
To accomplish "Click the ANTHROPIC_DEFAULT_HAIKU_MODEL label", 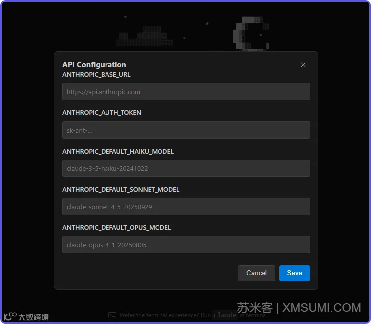I will 118,152.
